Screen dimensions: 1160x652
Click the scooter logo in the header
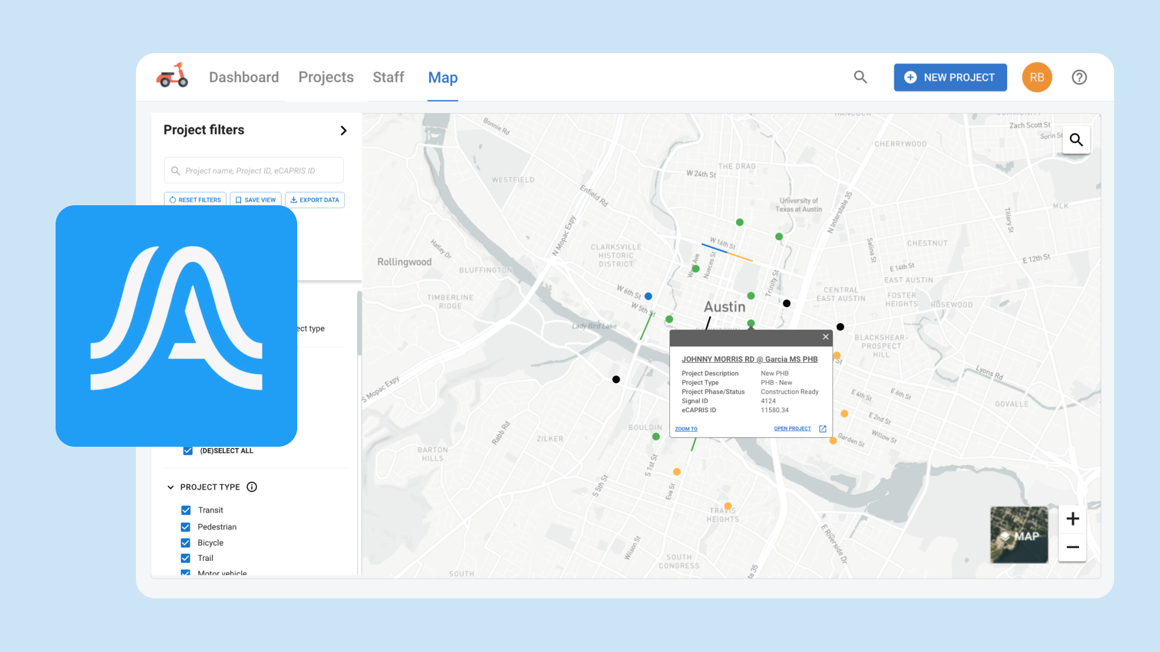172,76
